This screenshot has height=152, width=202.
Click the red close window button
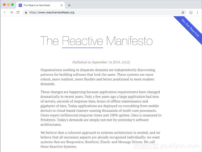tap(4, 5)
